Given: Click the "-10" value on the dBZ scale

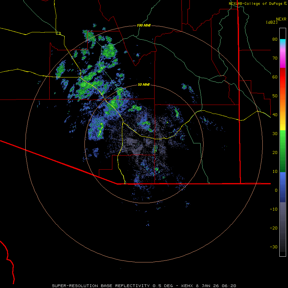Looking at the screenshot, I should click(274, 209).
